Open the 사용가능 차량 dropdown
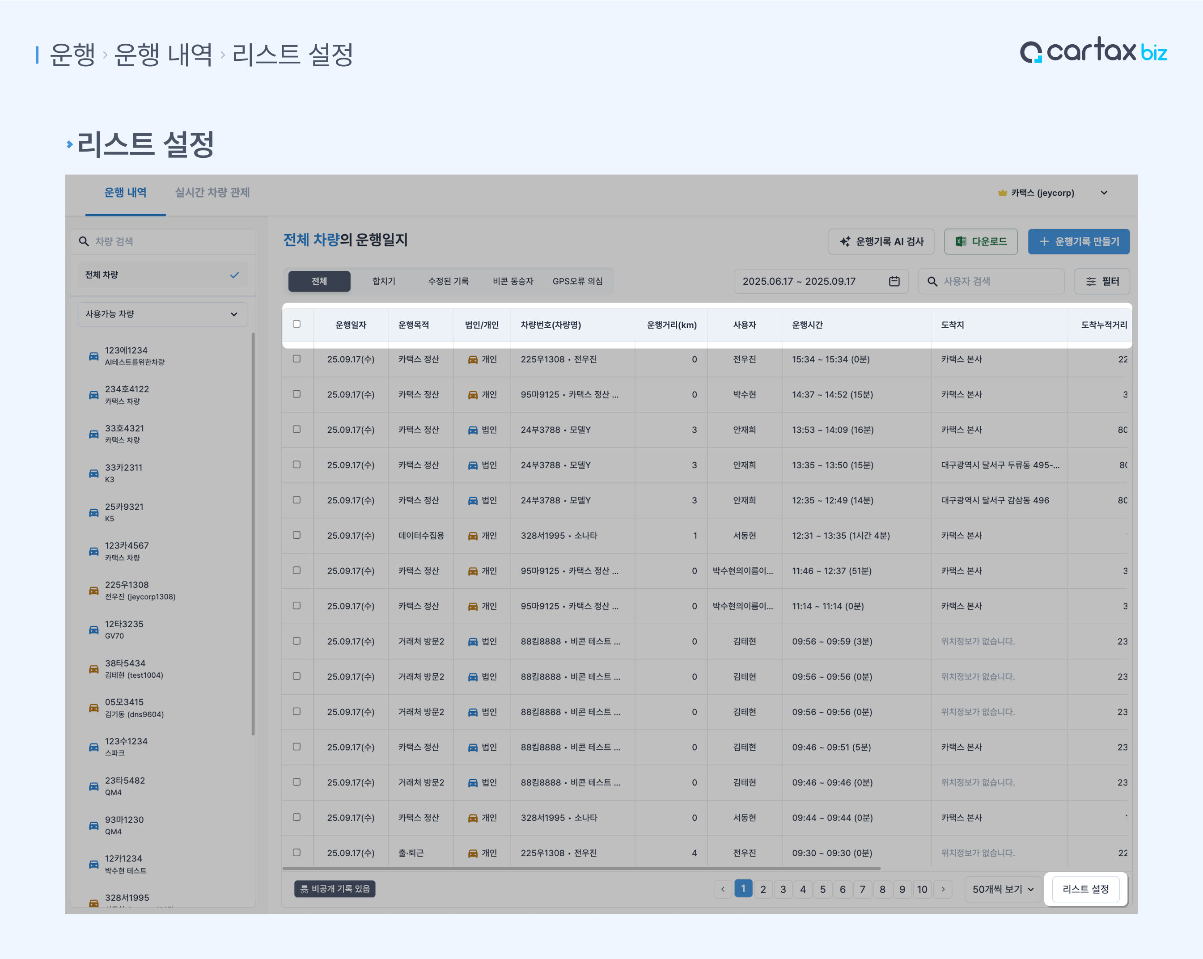 162,314
